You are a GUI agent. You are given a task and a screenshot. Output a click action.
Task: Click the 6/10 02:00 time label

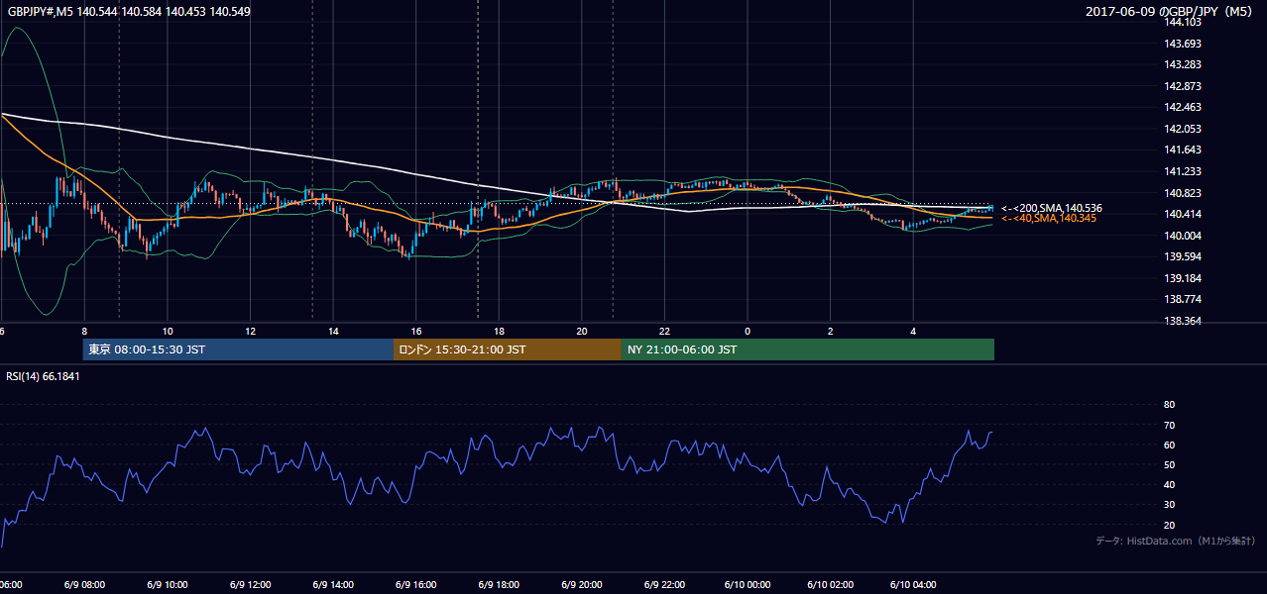tap(830, 584)
